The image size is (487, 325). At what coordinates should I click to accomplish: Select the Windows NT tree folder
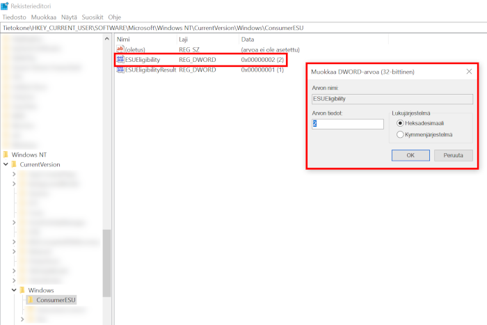coord(29,154)
